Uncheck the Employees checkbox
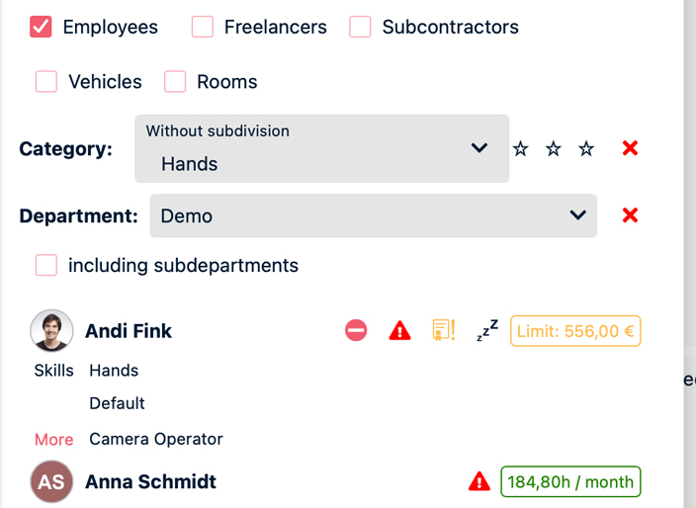This screenshot has width=696, height=508. tap(41, 27)
